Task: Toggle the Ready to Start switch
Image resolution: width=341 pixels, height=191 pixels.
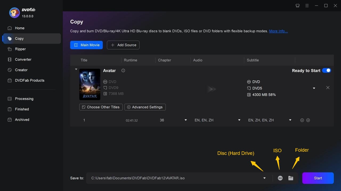Action: [327, 70]
